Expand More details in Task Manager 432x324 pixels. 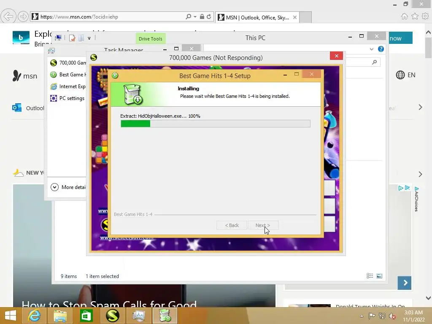pyautogui.click(x=68, y=187)
